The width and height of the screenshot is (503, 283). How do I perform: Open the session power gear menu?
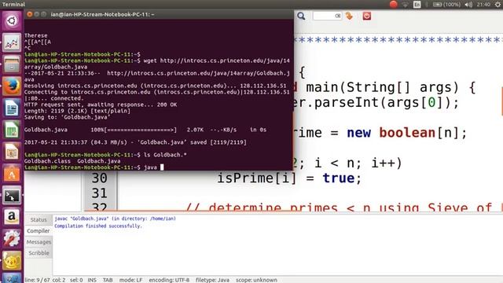[x=497, y=5]
